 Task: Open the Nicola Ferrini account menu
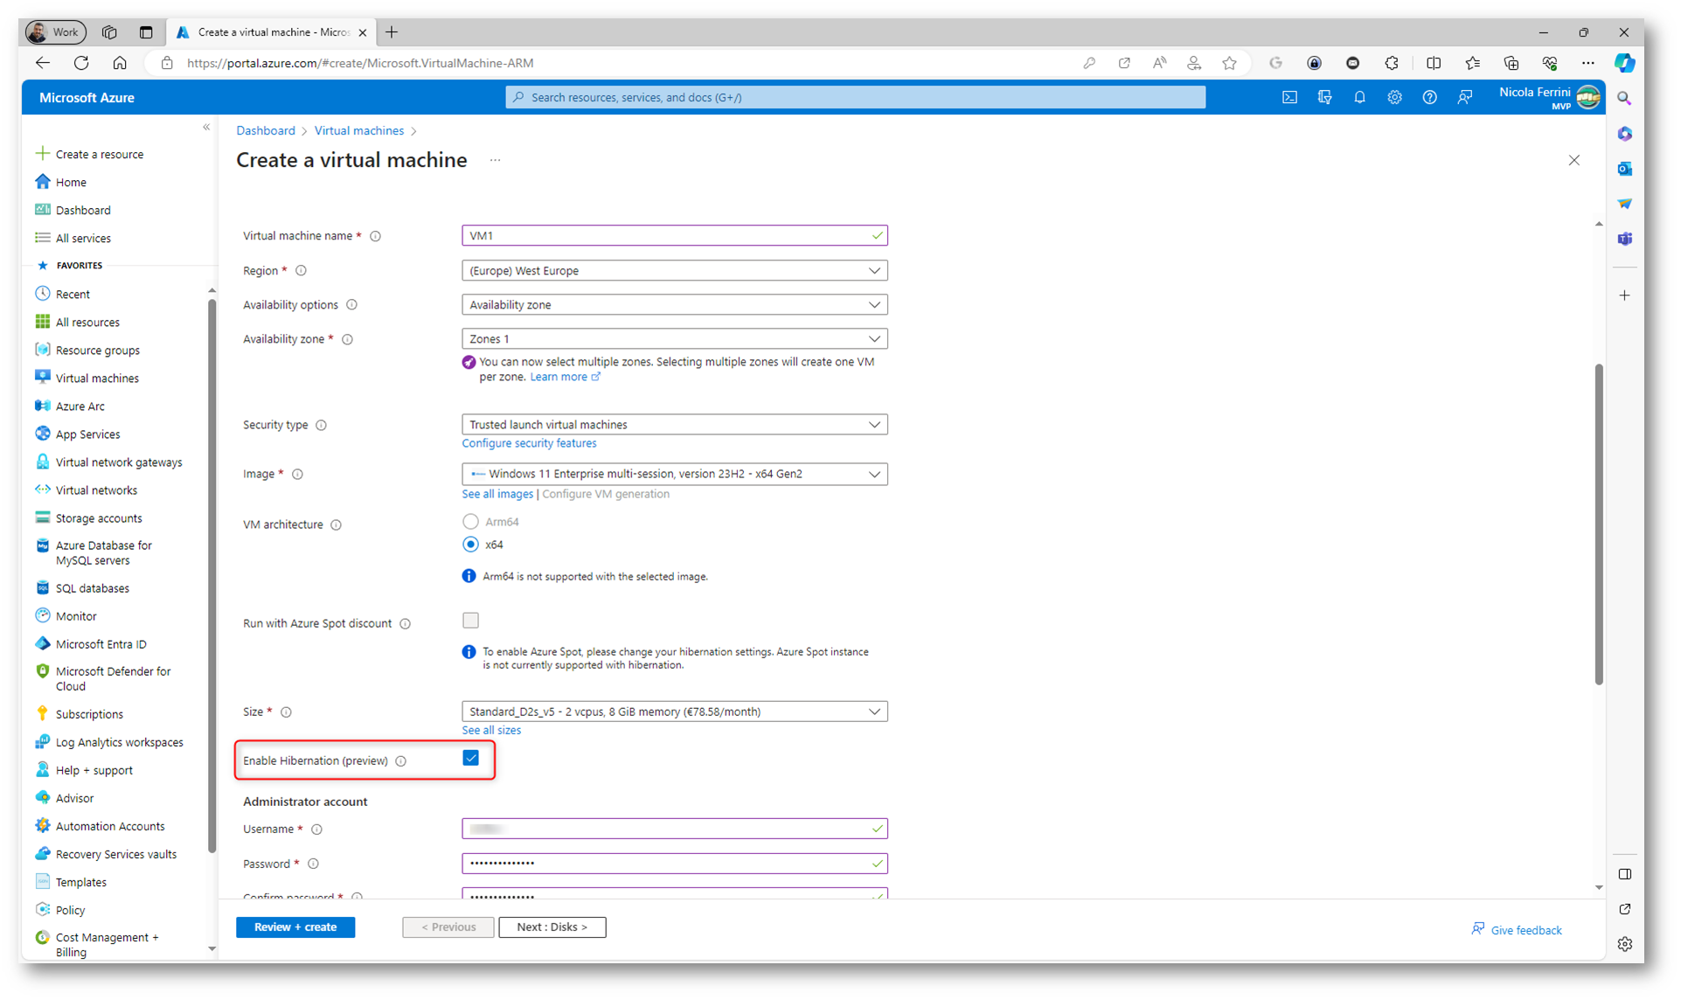[x=1548, y=97]
